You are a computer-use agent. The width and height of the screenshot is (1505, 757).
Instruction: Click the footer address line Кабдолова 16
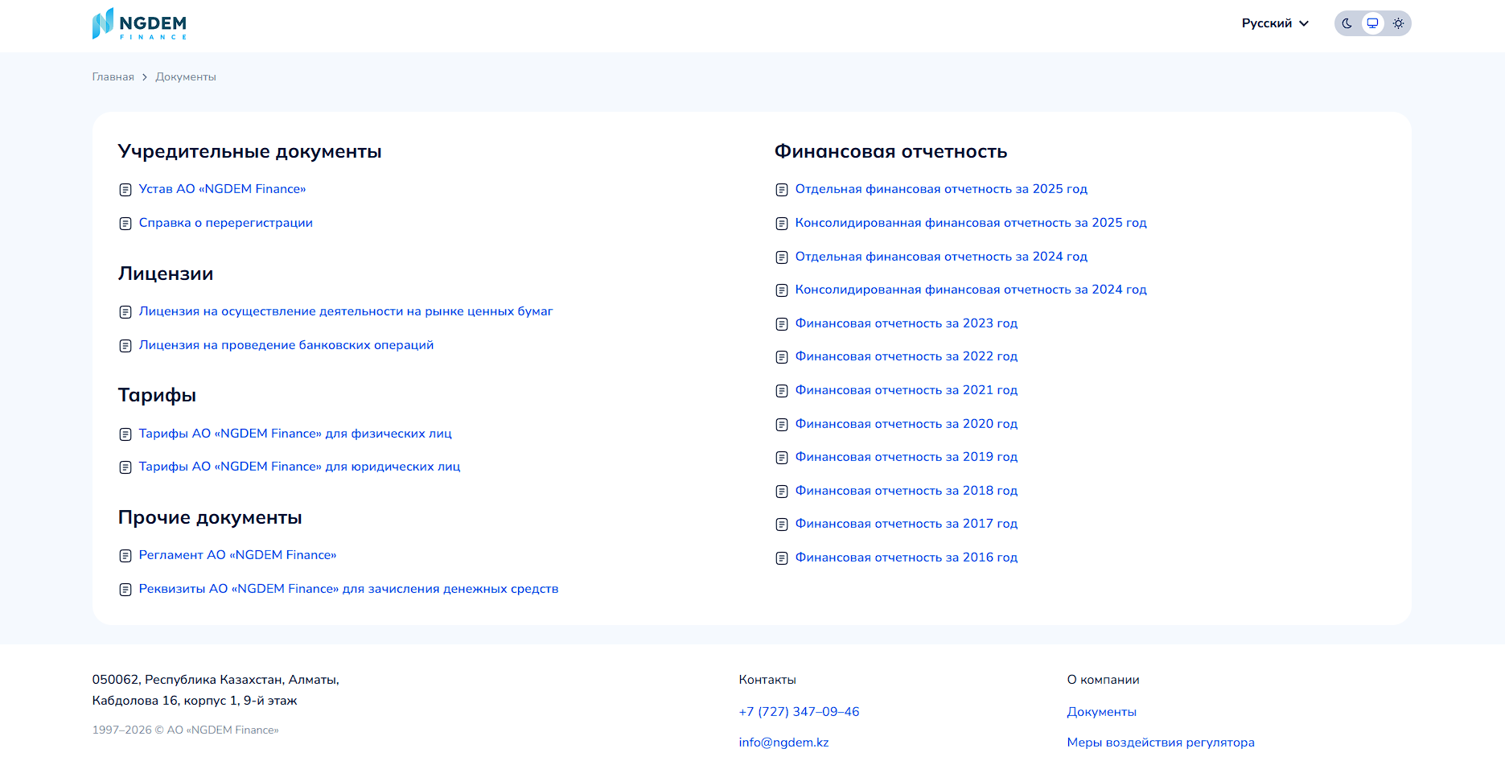(x=195, y=701)
